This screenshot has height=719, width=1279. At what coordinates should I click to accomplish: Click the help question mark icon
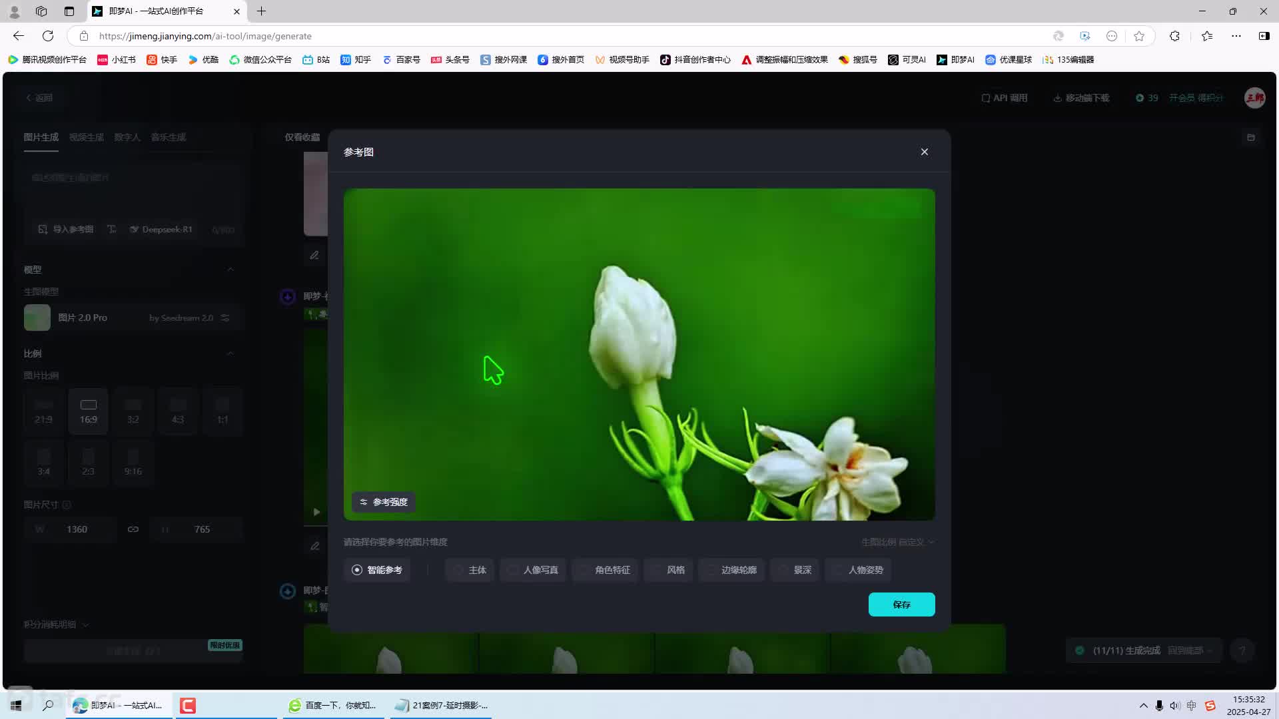pyautogui.click(x=1242, y=650)
